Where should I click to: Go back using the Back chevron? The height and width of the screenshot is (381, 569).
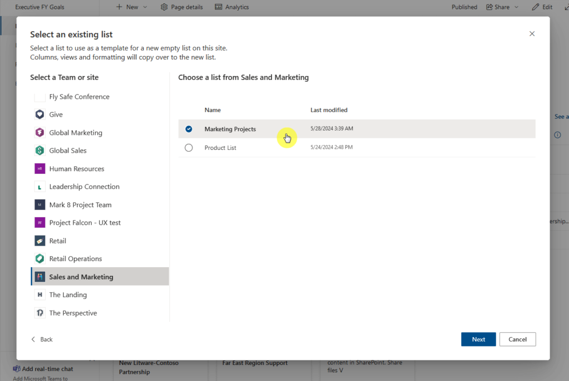click(33, 339)
